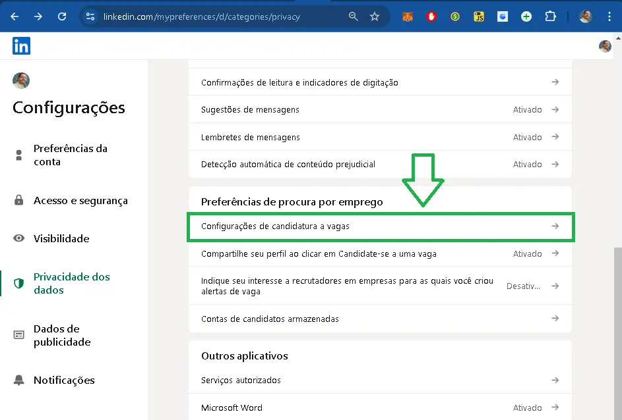Open Contas de candidatos armazenadas details
622x420 pixels.
pyautogui.click(x=381, y=318)
